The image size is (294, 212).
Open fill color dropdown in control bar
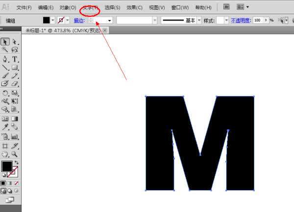52,21
